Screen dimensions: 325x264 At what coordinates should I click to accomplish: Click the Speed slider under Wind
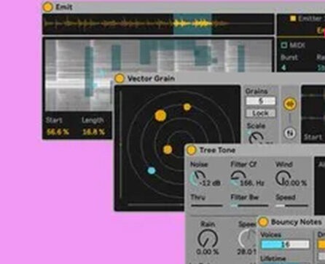click(x=291, y=206)
